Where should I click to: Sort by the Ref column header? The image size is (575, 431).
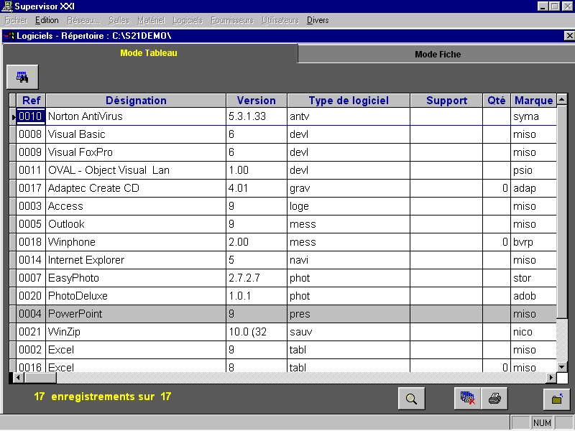(31, 101)
